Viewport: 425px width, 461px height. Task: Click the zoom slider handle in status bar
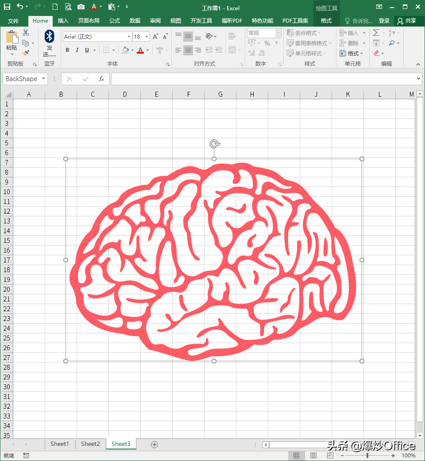pos(367,455)
